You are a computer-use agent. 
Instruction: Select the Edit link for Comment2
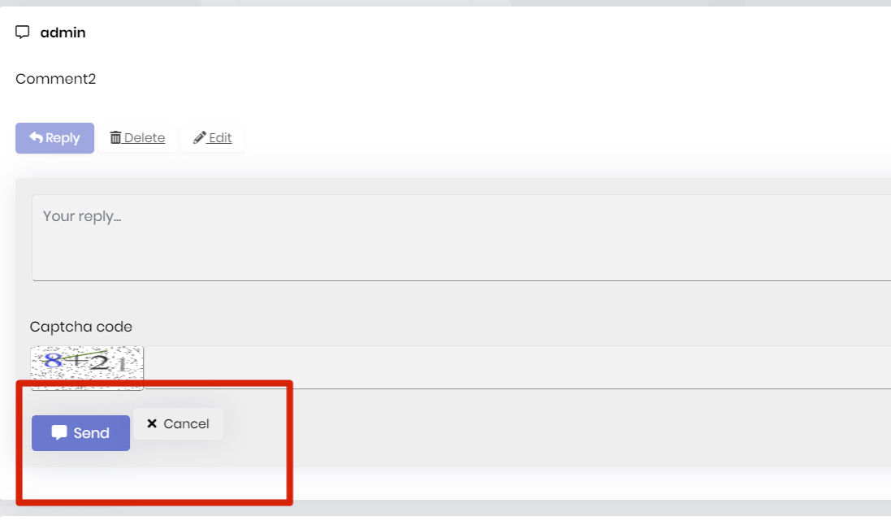point(213,137)
